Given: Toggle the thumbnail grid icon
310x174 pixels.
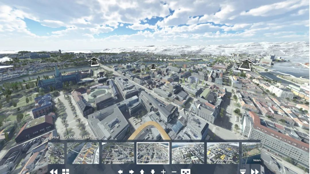Looking at the screenshot, I should tap(66, 171).
